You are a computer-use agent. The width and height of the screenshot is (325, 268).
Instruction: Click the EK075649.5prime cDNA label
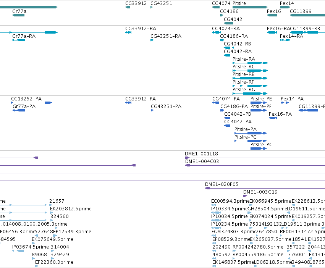(x=52, y=239)
